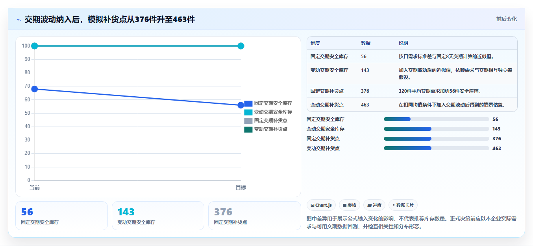The width and height of the screenshot is (533, 246).
Task: Click the 变动交期补货点 progress bar
Action: tap(436, 148)
